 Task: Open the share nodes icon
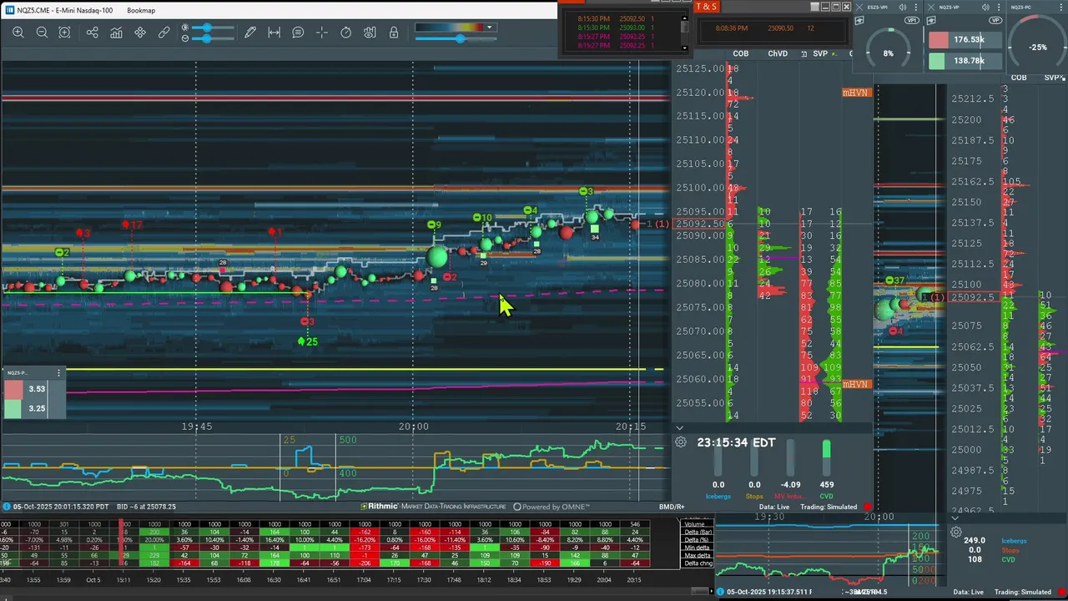92,33
